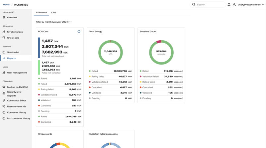The image size is (266, 148).
Task: Switch to the CPO tab
Action: pyautogui.click(x=53, y=13)
